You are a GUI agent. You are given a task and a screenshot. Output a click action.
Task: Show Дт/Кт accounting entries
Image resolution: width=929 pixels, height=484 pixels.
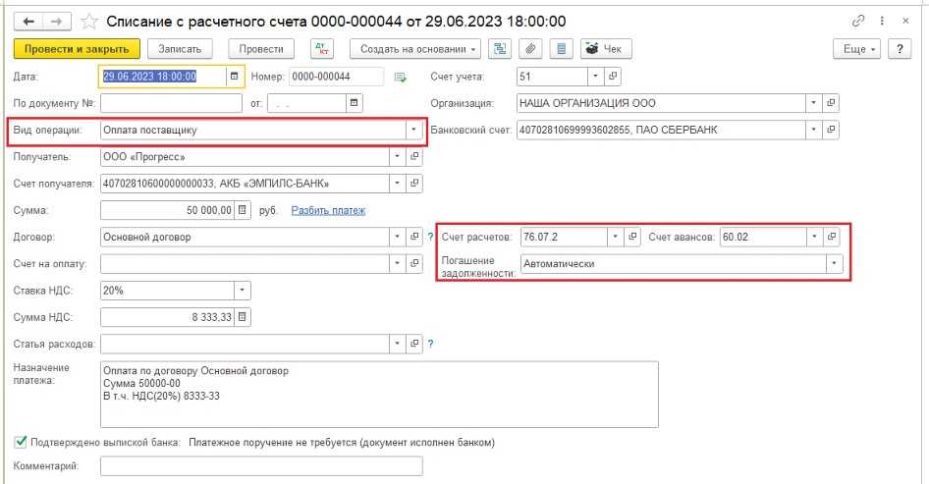point(321,49)
